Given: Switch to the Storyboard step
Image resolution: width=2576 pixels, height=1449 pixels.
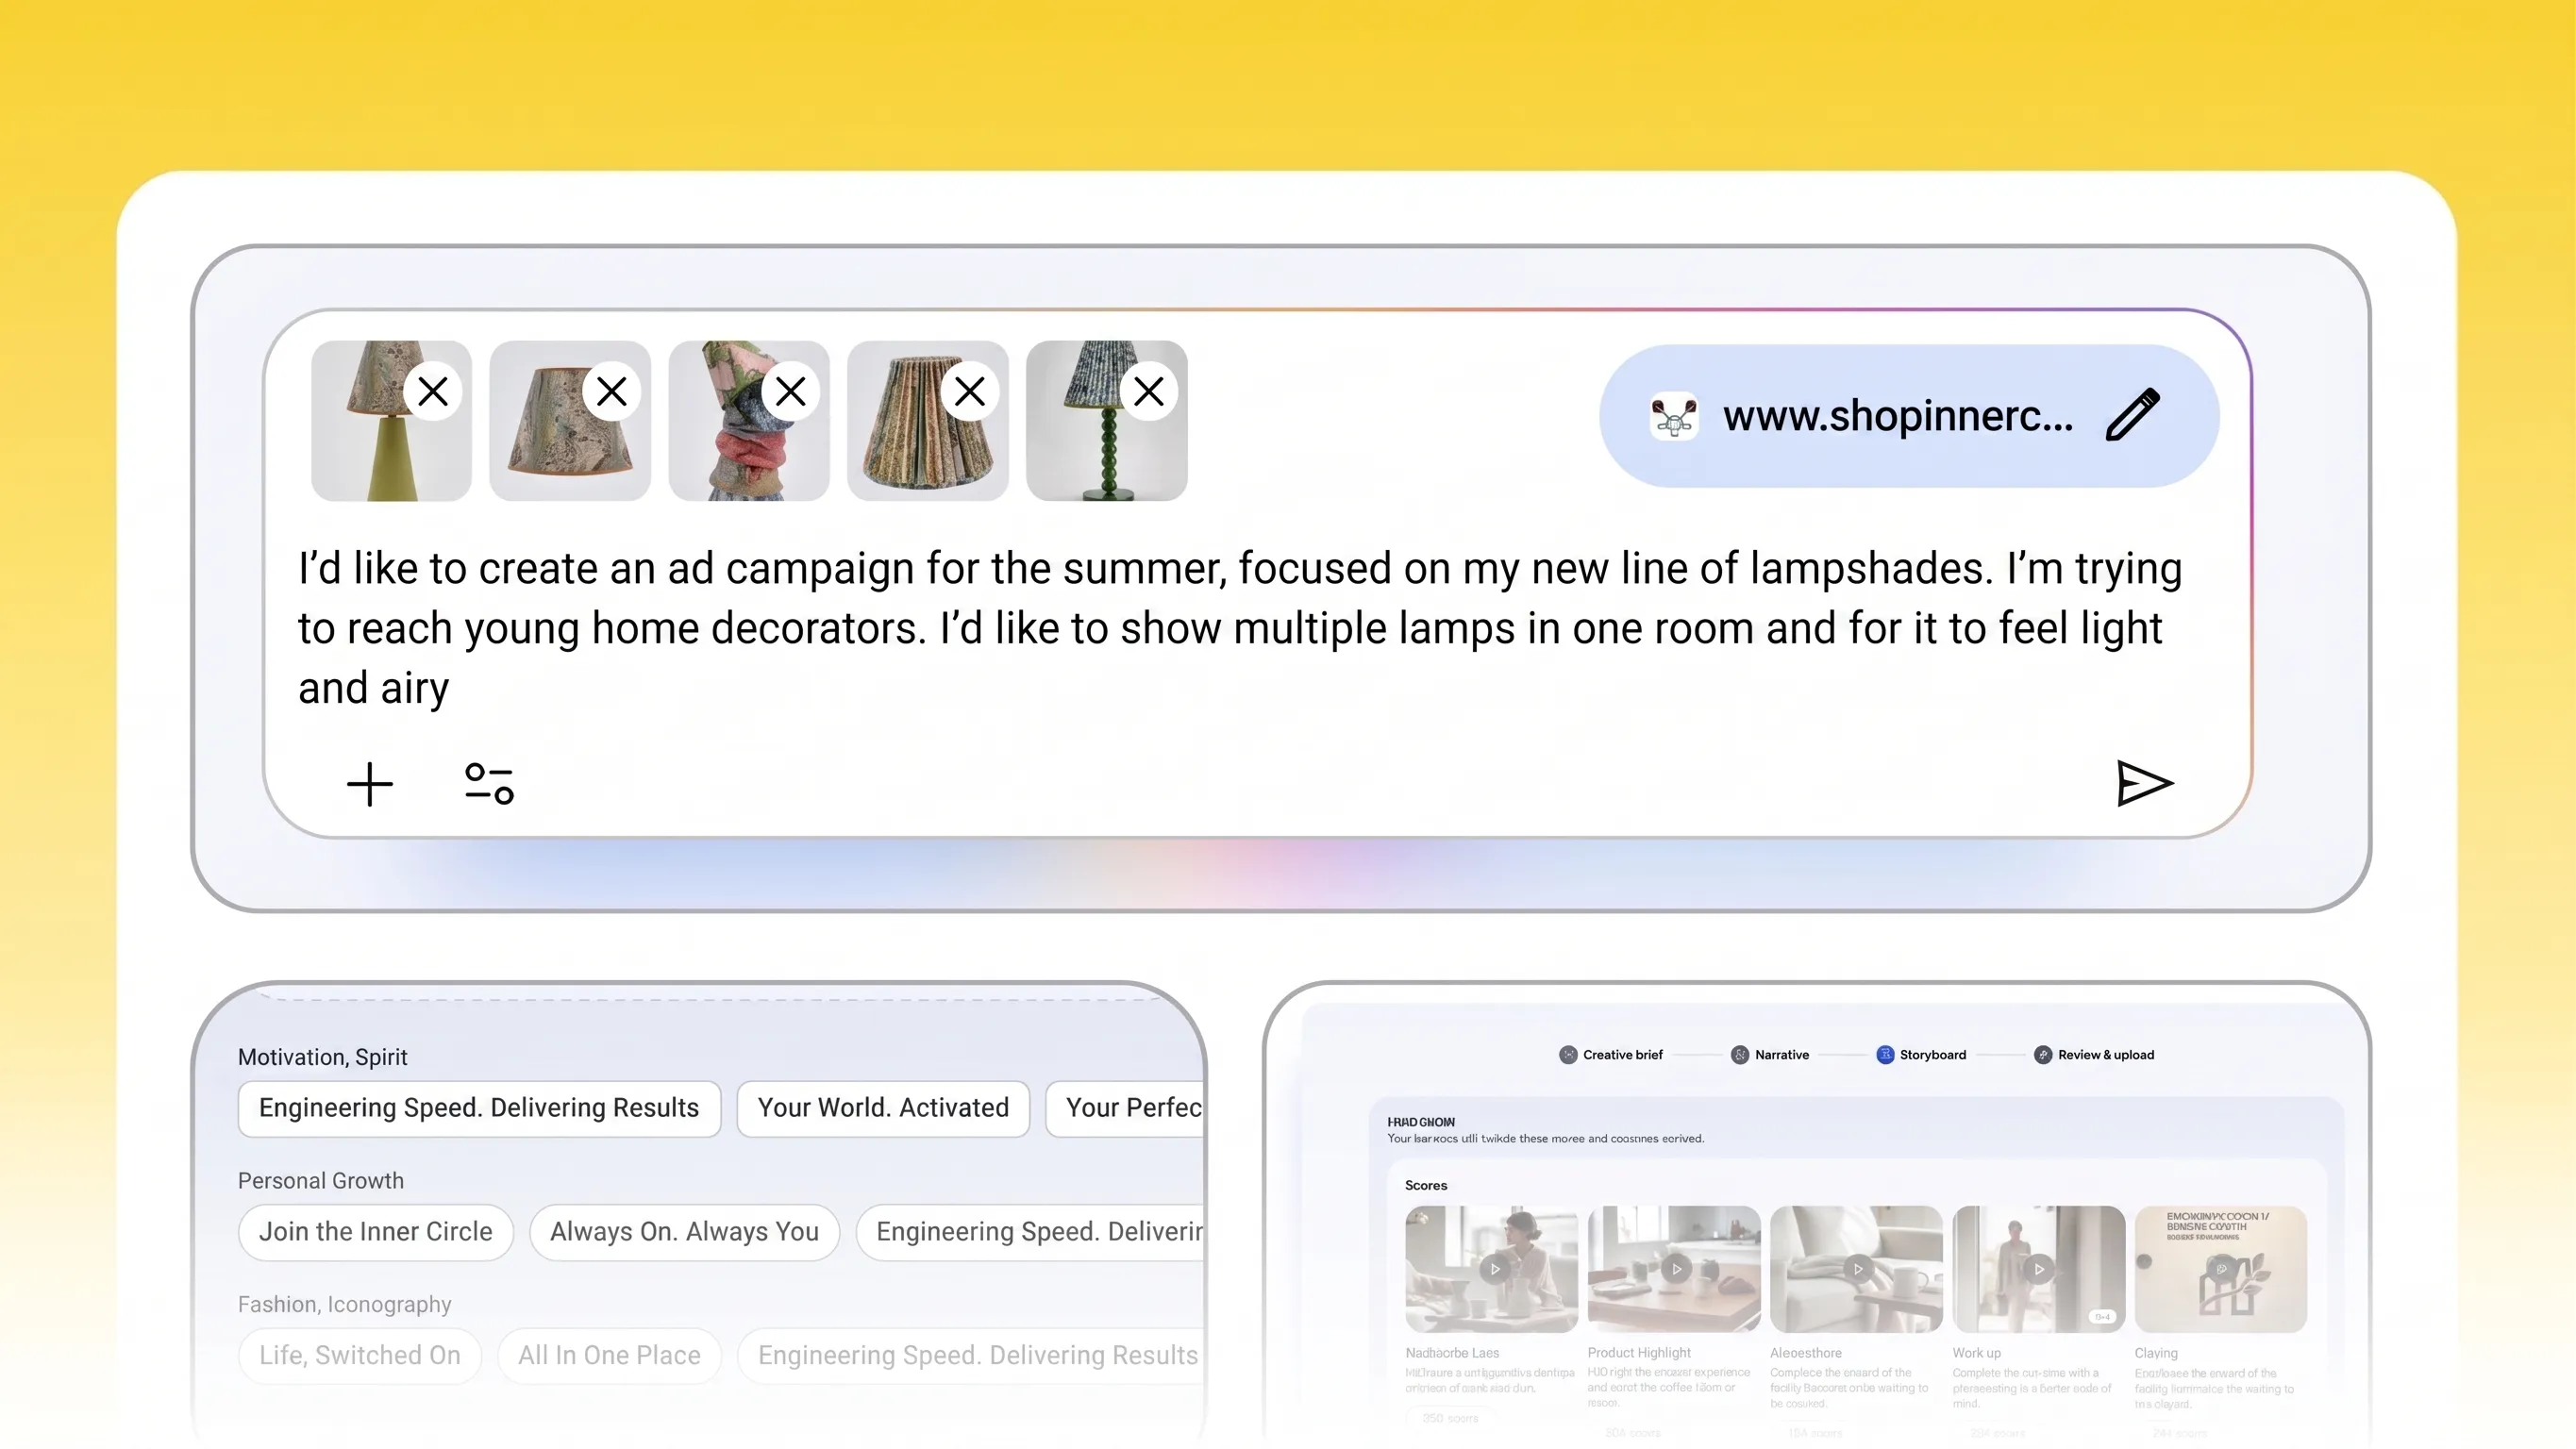Looking at the screenshot, I should 1921,1055.
